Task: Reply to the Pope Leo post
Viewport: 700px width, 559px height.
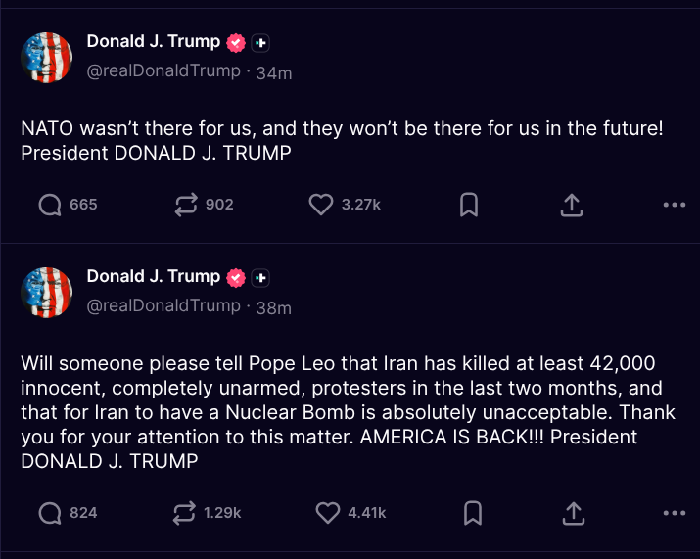Action: [x=50, y=512]
